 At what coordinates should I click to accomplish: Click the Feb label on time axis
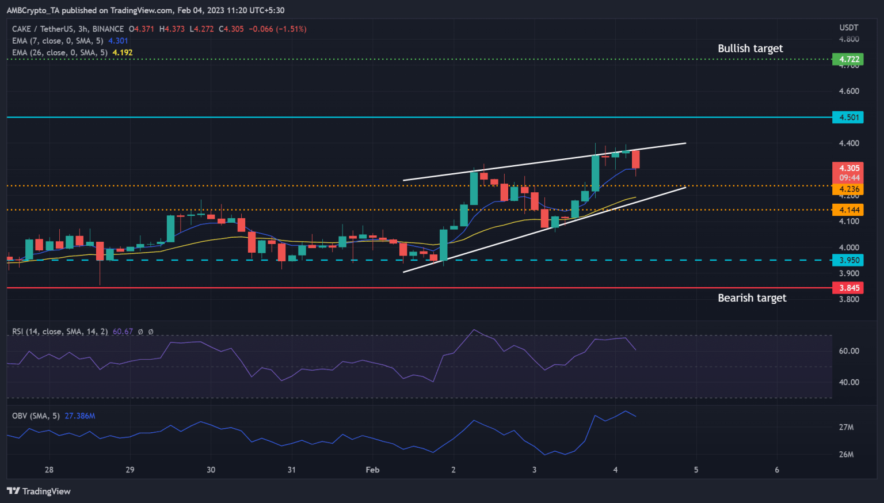click(x=372, y=470)
